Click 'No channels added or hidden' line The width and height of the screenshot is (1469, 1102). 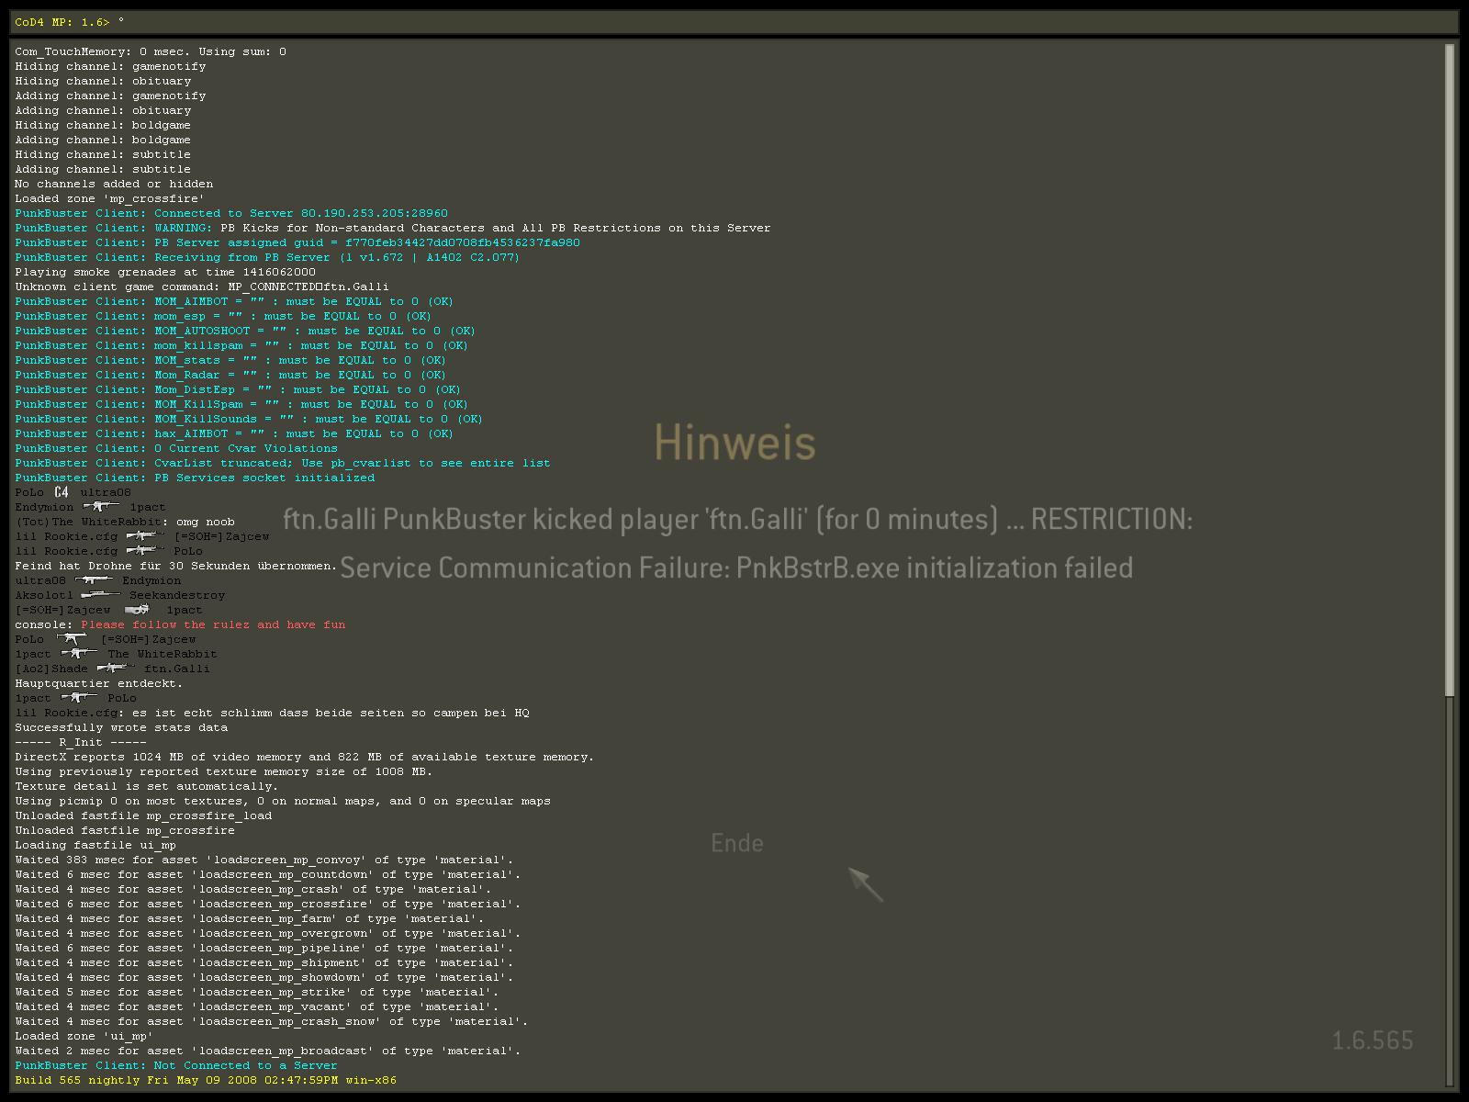114,184
